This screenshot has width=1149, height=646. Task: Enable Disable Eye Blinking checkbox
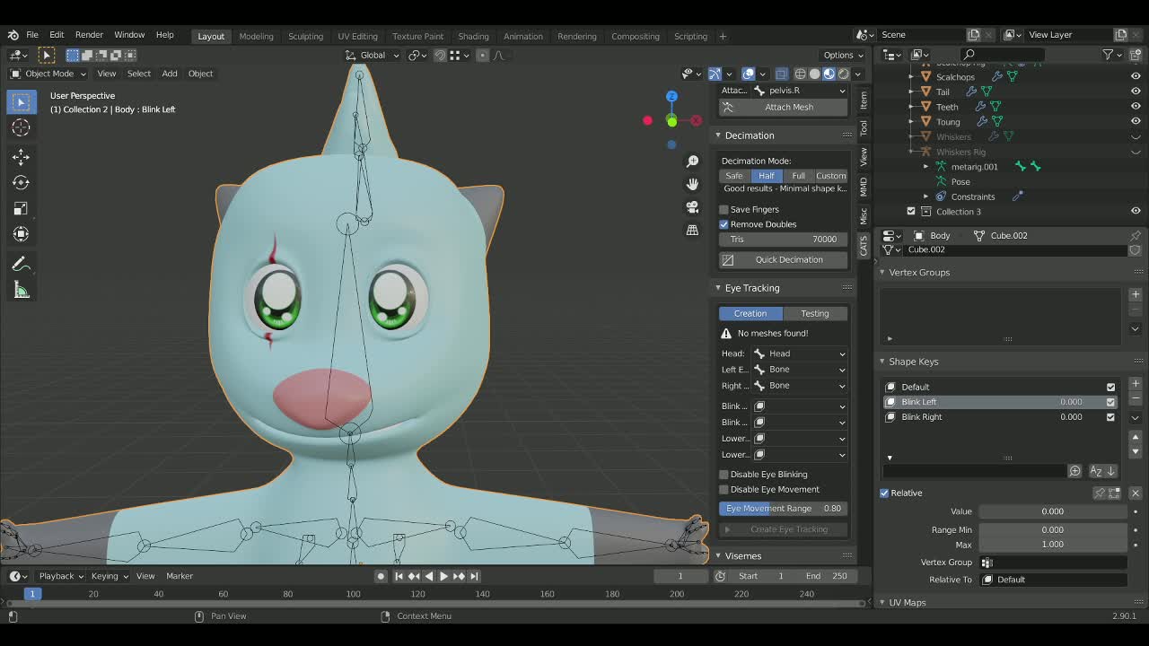[x=724, y=475]
